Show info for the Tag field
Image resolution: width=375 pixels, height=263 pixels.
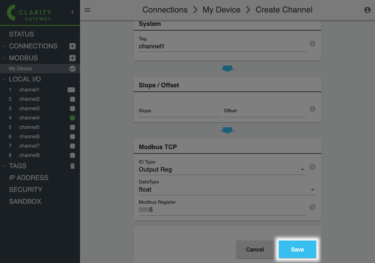(312, 44)
